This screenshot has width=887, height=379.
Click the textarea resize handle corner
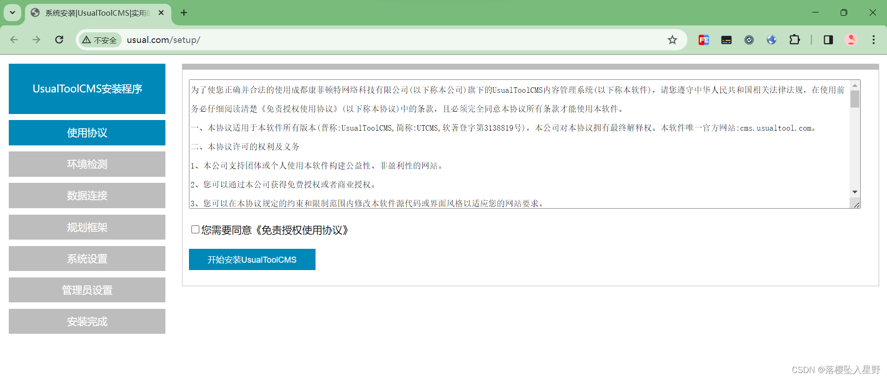pyautogui.click(x=857, y=205)
